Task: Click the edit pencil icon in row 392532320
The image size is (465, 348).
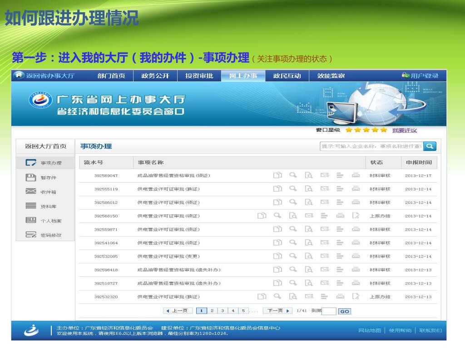Action: pyautogui.click(x=356, y=296)
